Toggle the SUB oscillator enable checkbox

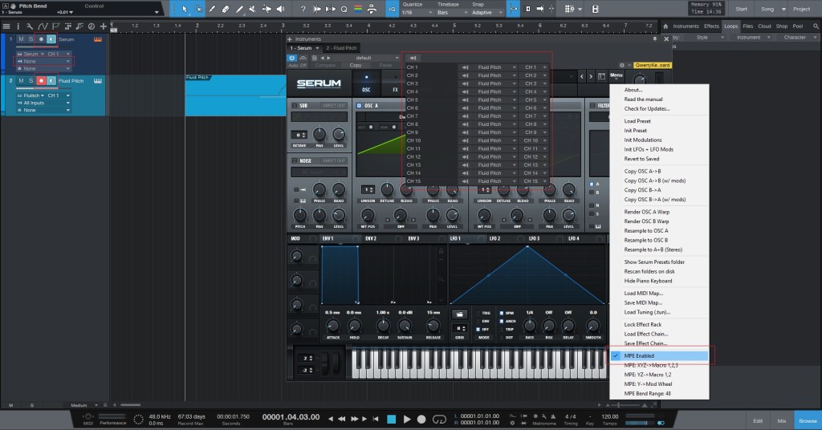[x=295, y=105]
